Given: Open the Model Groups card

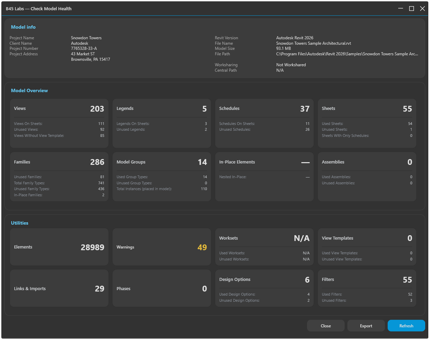Looking at the screenshot, I should point(162,176).
